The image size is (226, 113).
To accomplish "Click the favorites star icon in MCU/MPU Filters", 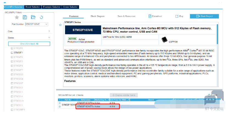I will point(17,17).
